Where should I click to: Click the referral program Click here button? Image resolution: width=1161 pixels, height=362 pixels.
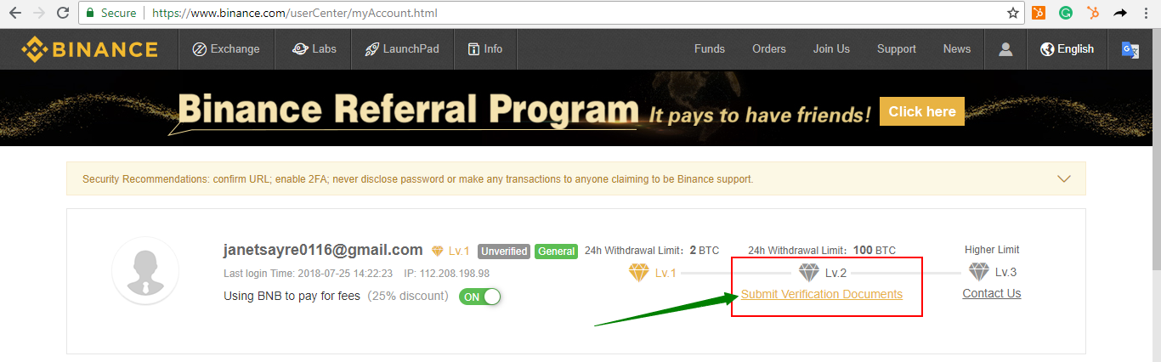tap(922, 111)
